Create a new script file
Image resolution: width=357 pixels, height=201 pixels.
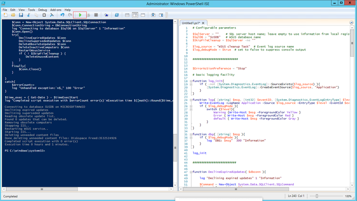tap(6, 15)
